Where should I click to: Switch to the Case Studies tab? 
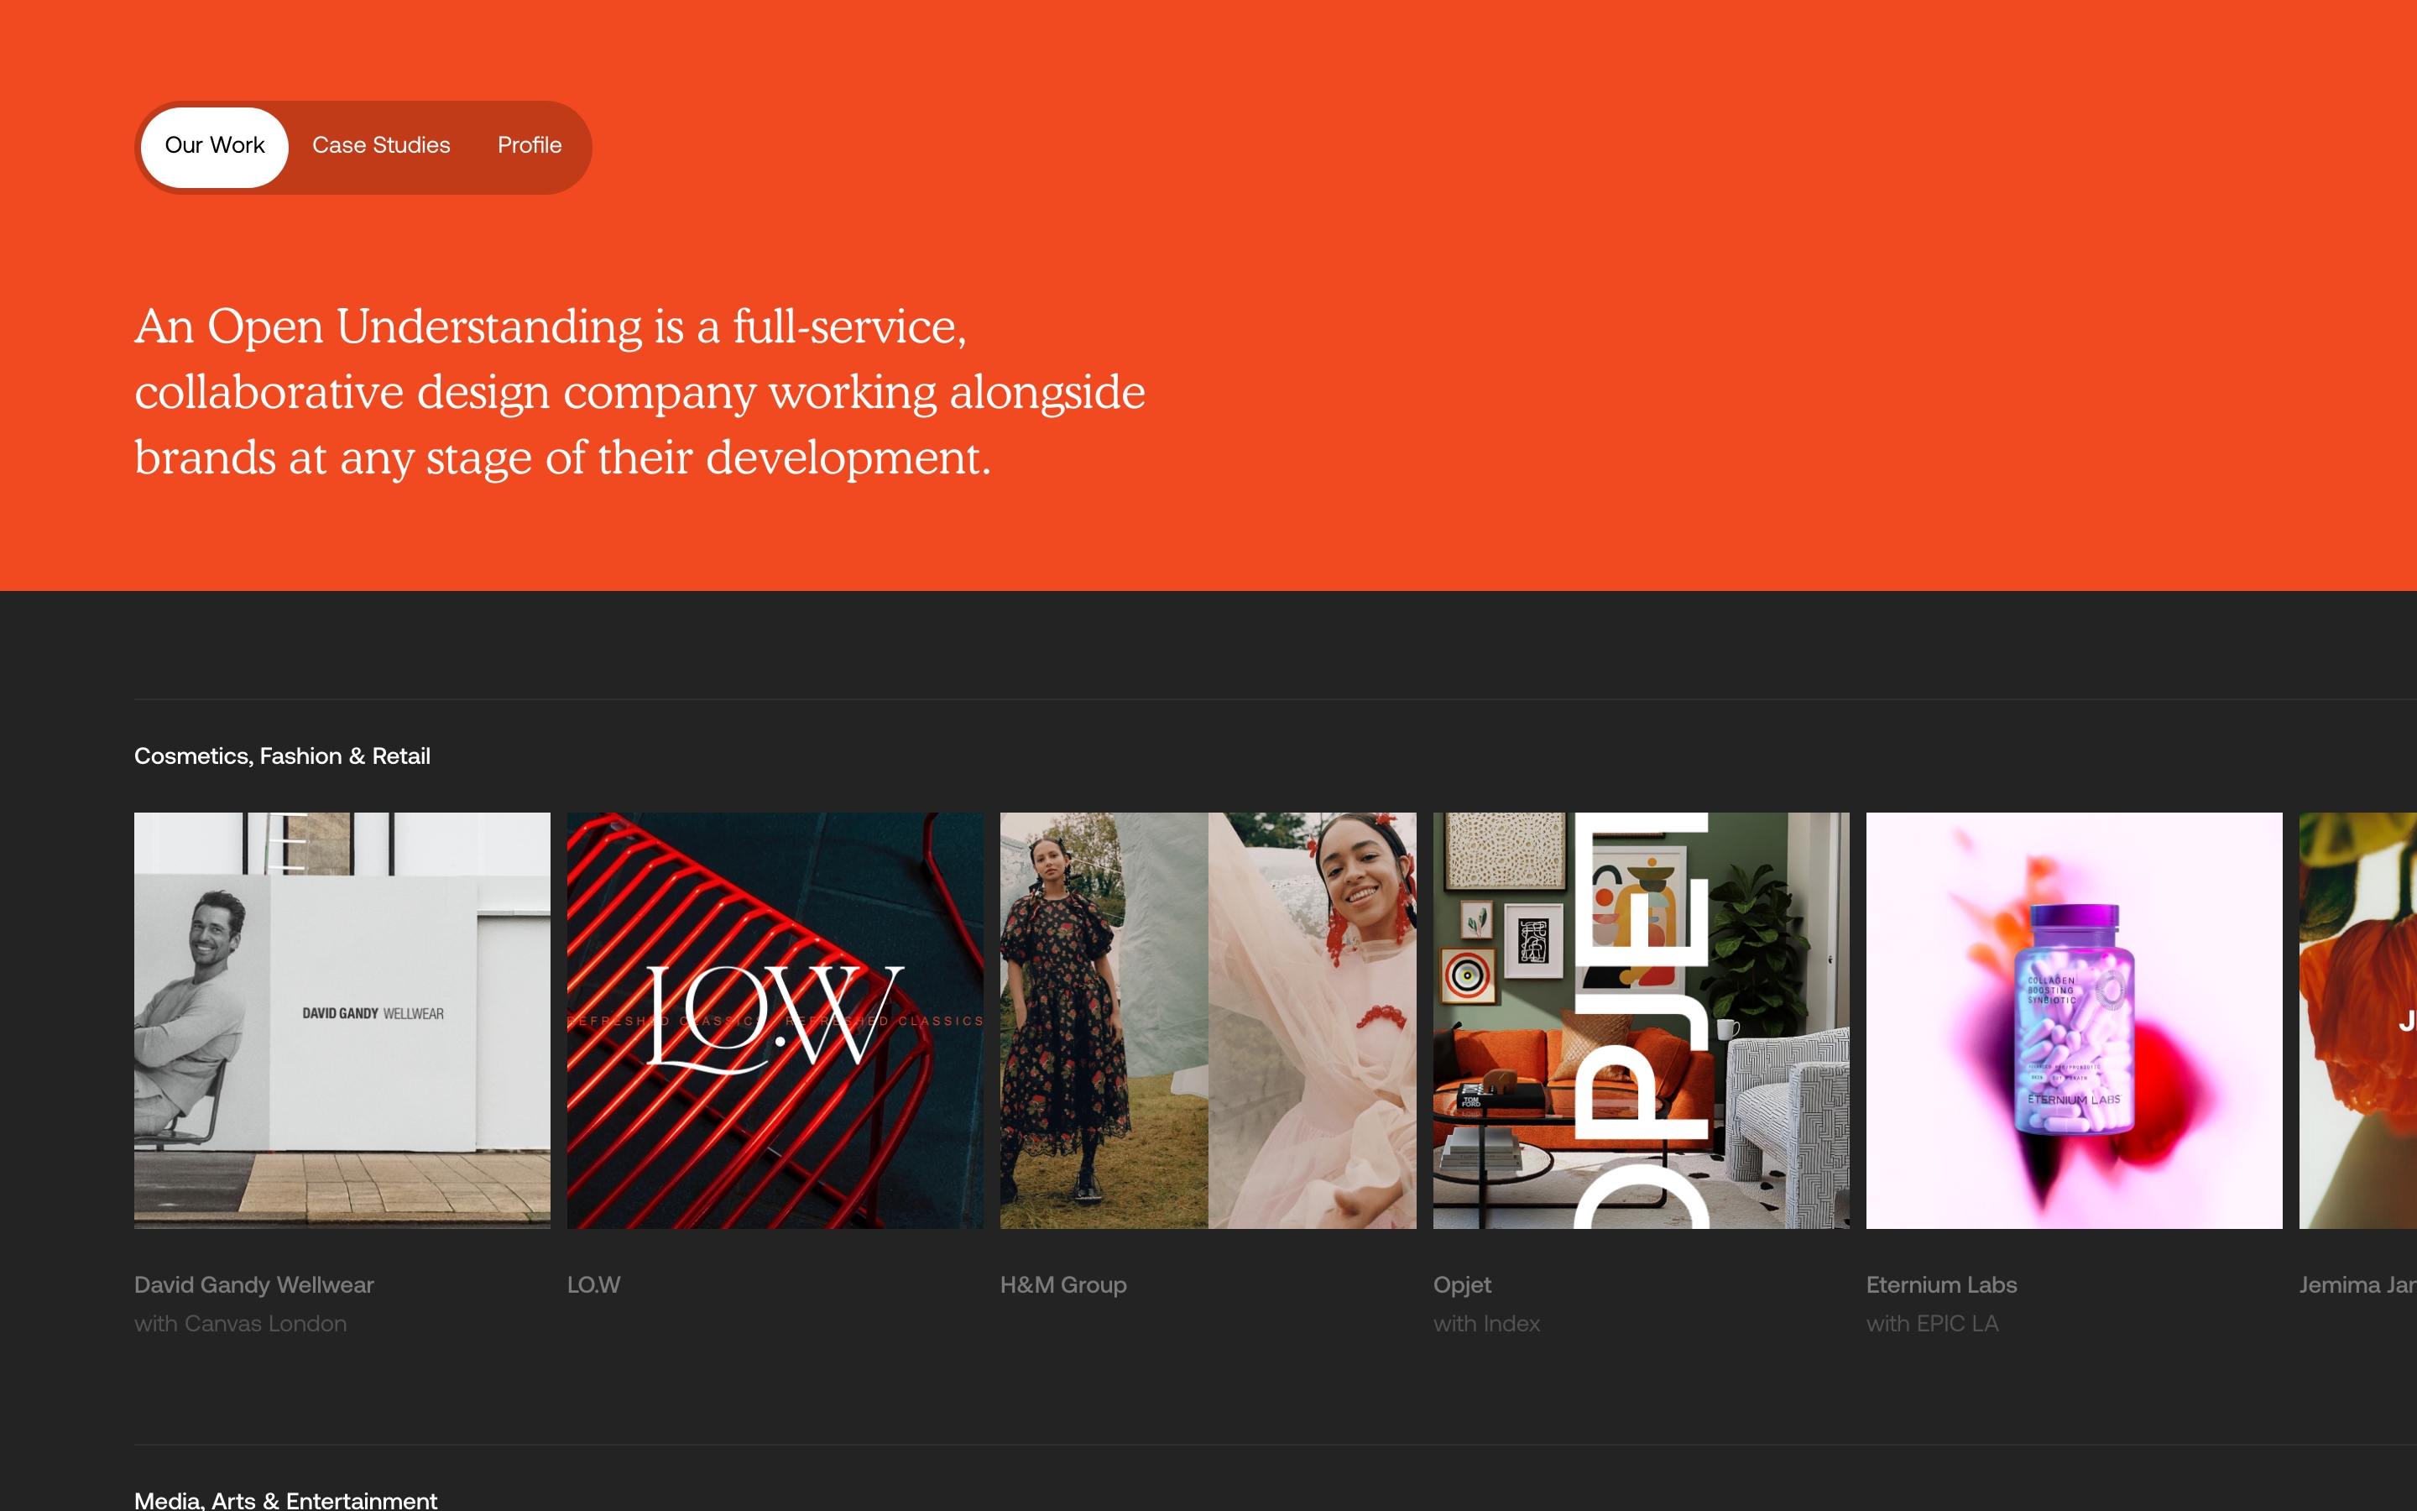click(x=380, y=146)
